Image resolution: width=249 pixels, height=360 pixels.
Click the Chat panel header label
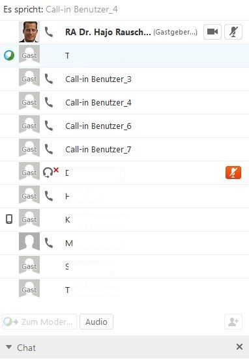click(27, 348)
